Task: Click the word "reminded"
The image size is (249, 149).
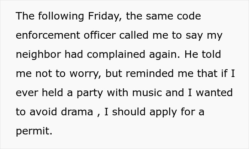Action: pos(150,73)
